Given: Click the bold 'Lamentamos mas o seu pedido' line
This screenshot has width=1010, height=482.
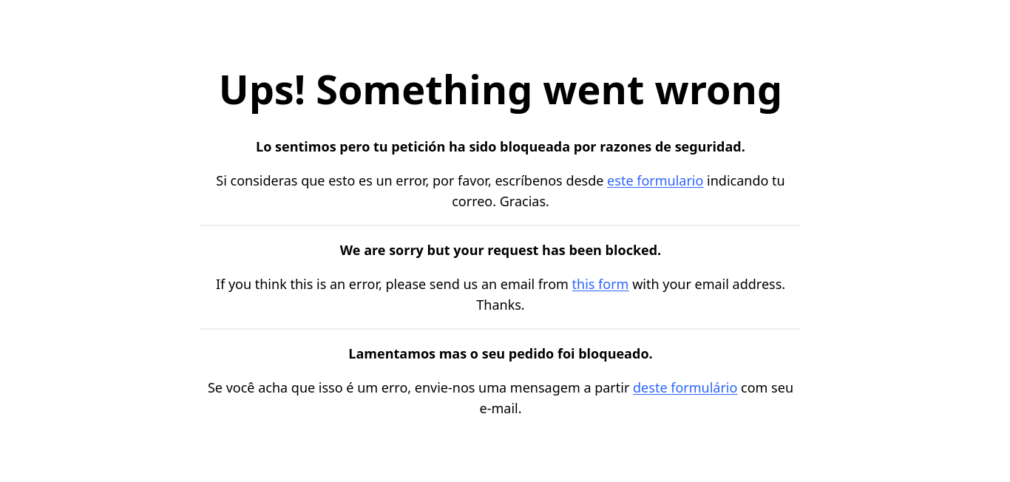Looking at the screenshot, I should pos(501,354).
